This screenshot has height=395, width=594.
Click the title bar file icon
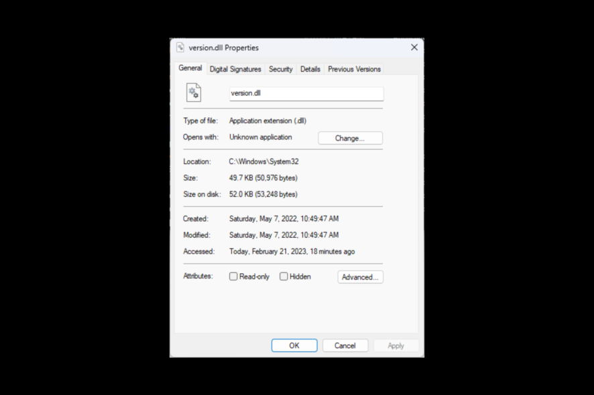(x=180, y=48)
